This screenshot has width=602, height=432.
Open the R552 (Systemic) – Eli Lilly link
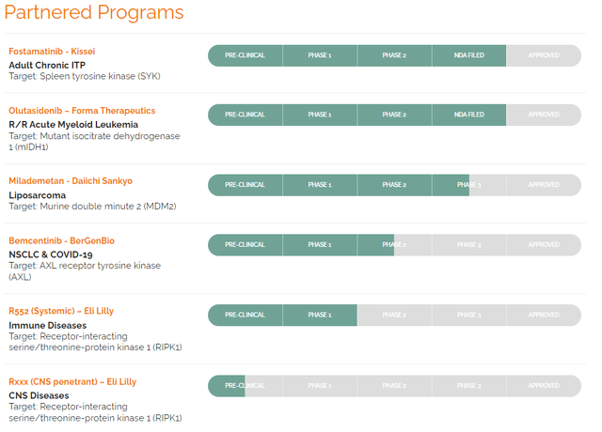click(61, 311)
